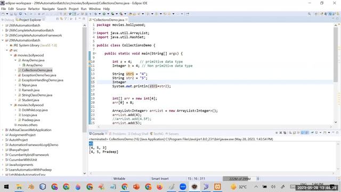Click the Coverage launch toolbar icon
Viewport: 341px width, 192px height.
click(x=112, y=14)
